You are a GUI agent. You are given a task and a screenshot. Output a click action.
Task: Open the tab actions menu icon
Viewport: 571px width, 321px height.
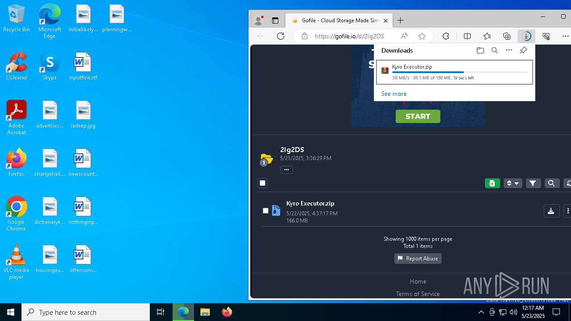(275, 21)
